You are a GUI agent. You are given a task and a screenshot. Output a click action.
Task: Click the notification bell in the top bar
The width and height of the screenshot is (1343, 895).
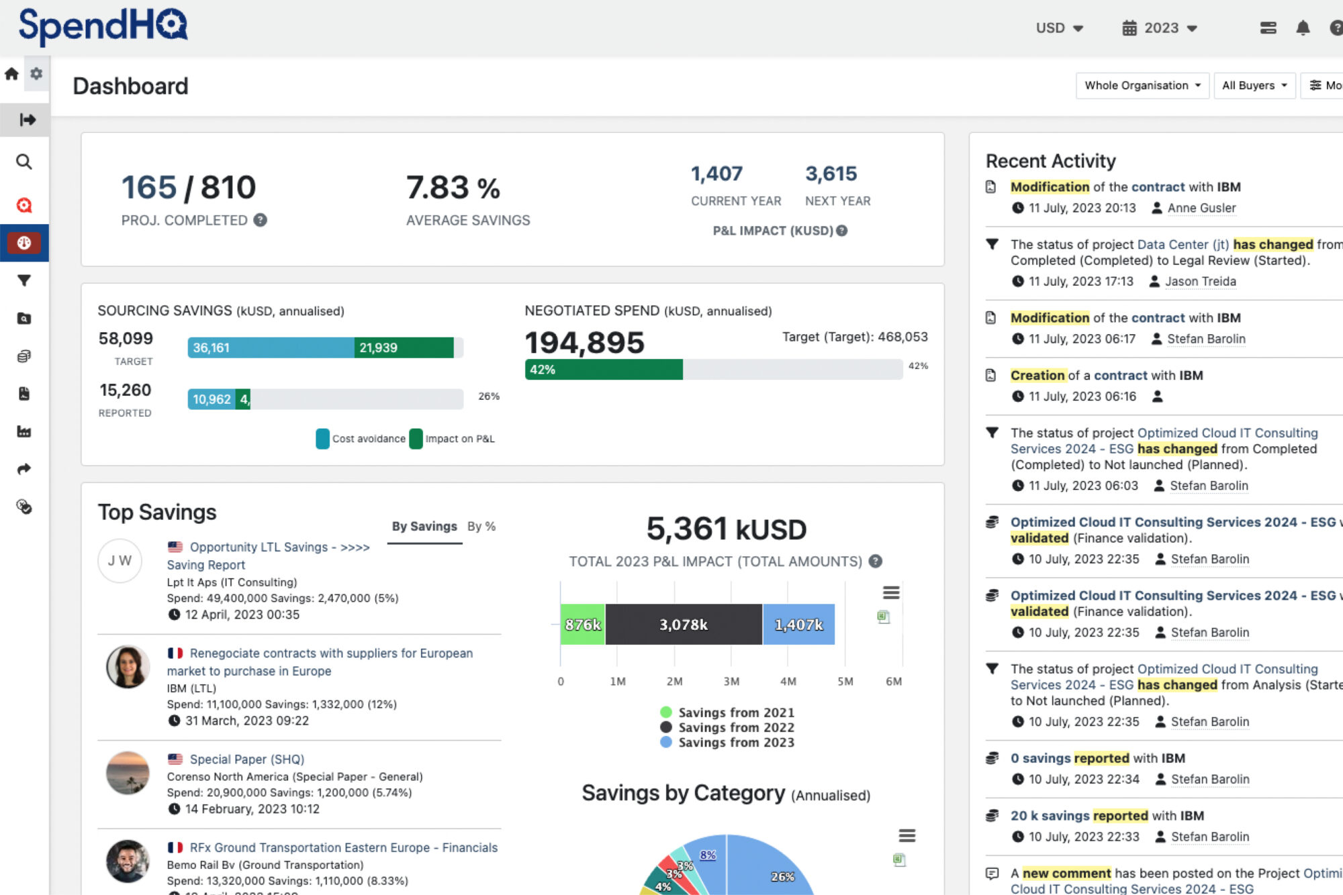(1303, 28)
